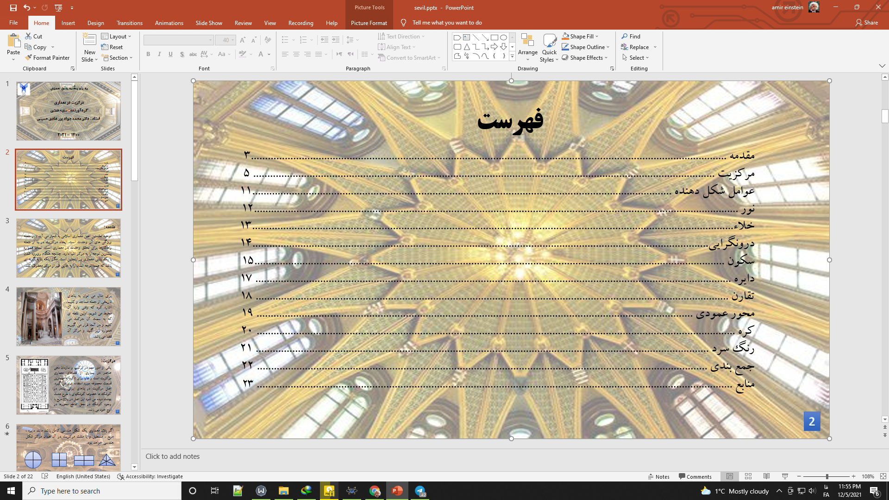Screen dimensions: 889x500
Task: Click the Format Painter tool
Action: (47, 58)
